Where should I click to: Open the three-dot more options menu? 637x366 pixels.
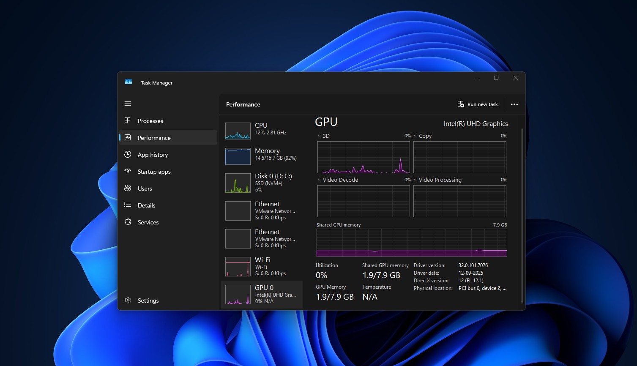(x=514, y=104)
